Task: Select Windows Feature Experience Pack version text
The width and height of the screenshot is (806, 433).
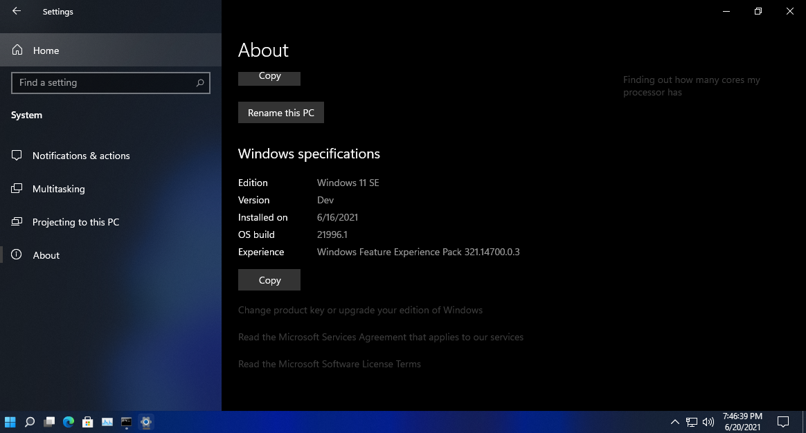Action: [418, 252]
